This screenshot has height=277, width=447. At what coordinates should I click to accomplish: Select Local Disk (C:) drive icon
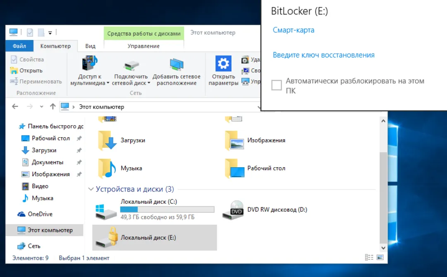point(106,211)
